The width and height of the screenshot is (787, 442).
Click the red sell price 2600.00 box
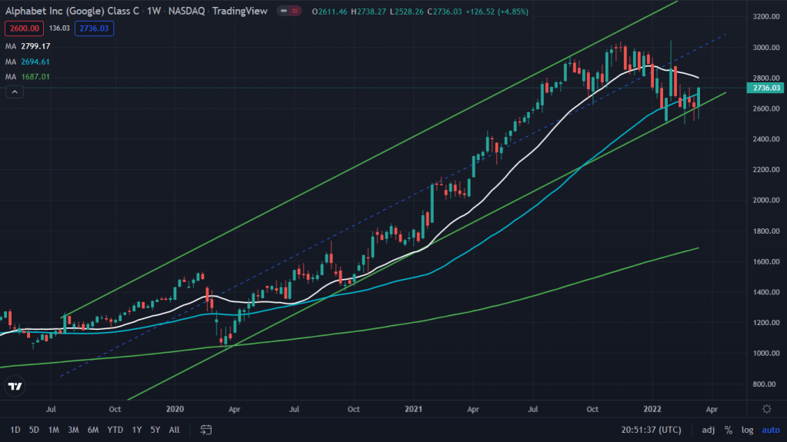[23, 28]
